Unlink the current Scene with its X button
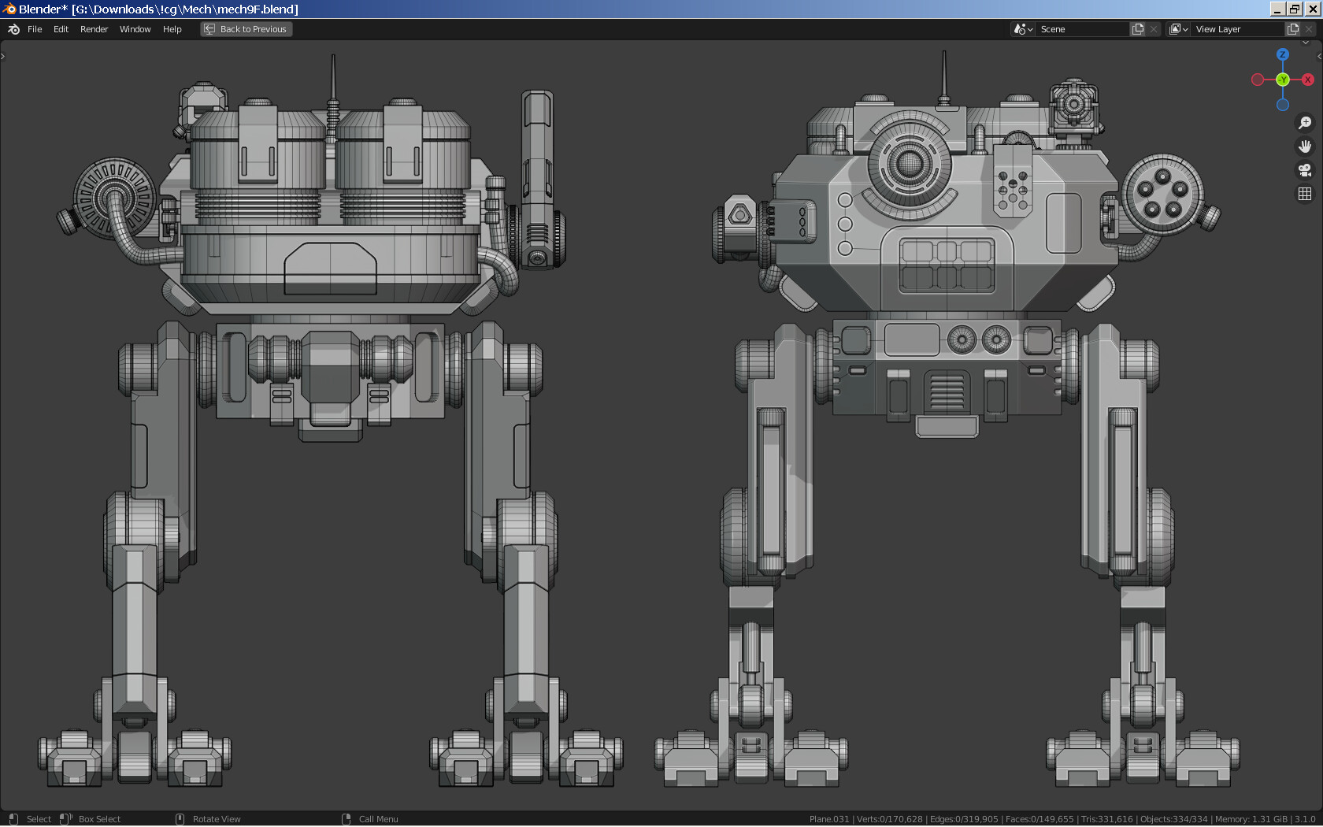The height and width of the screenshot is (827, 1323). (x=1154, y=28)
